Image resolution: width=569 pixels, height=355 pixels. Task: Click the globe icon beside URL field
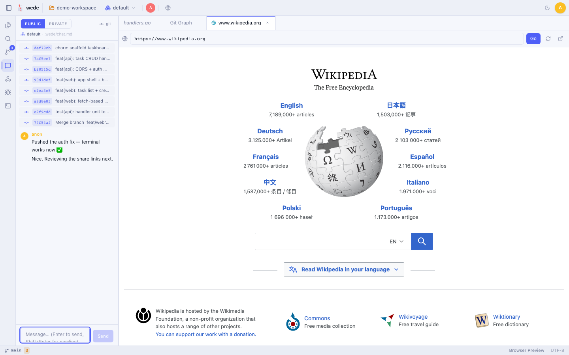tap(125, 39)
